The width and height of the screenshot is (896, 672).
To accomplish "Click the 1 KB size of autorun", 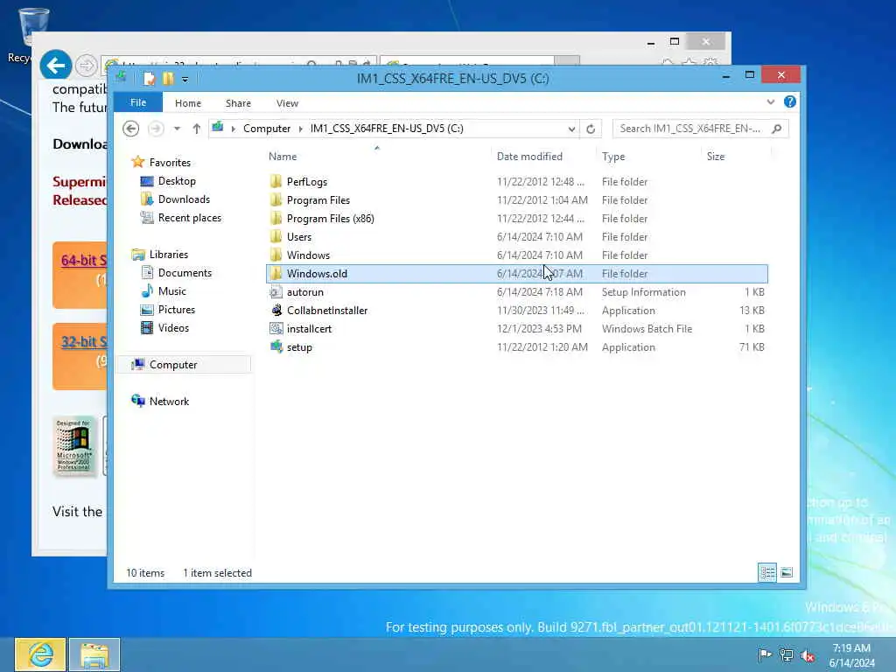I will click(754, 292).
